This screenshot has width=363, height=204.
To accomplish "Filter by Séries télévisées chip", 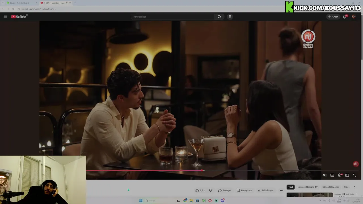I will click(x=331, y=187).
